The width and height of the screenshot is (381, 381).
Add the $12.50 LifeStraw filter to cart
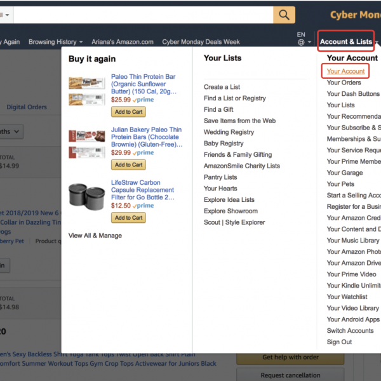[x=128, y=218]
